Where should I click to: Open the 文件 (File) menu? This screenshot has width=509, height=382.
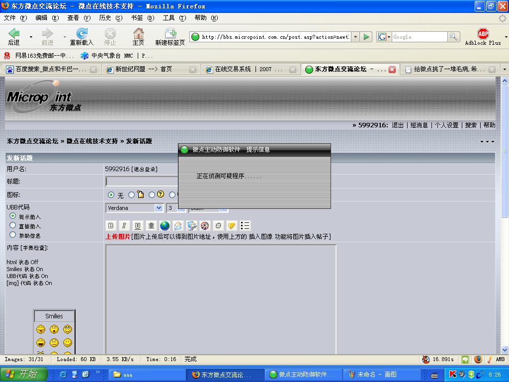(x=15, y=18)
